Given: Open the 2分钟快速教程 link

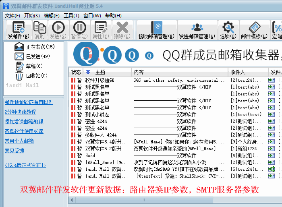Looking at the screenshot, I should tap(20, 112).
